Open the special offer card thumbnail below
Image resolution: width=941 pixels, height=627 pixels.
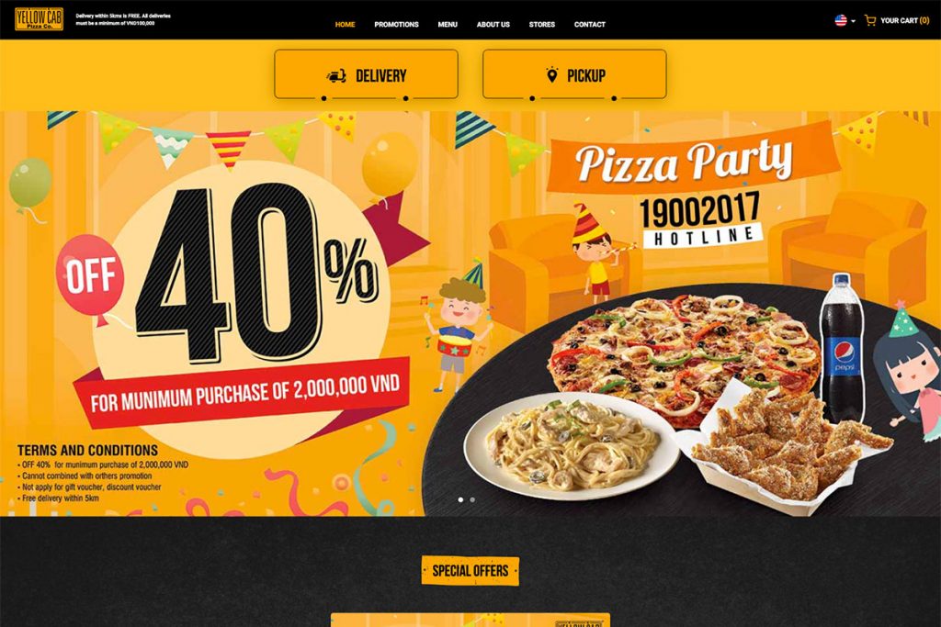tap(470, 620)
